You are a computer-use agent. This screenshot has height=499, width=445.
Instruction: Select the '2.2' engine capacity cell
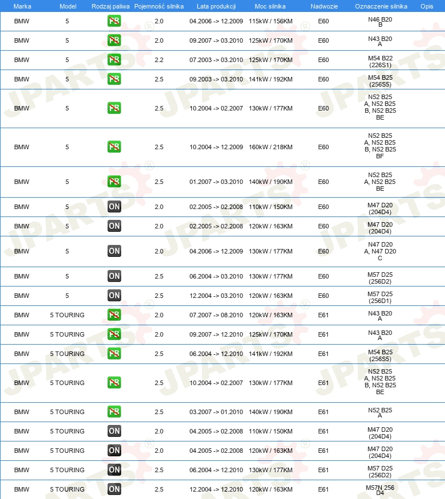coord(159,60)
